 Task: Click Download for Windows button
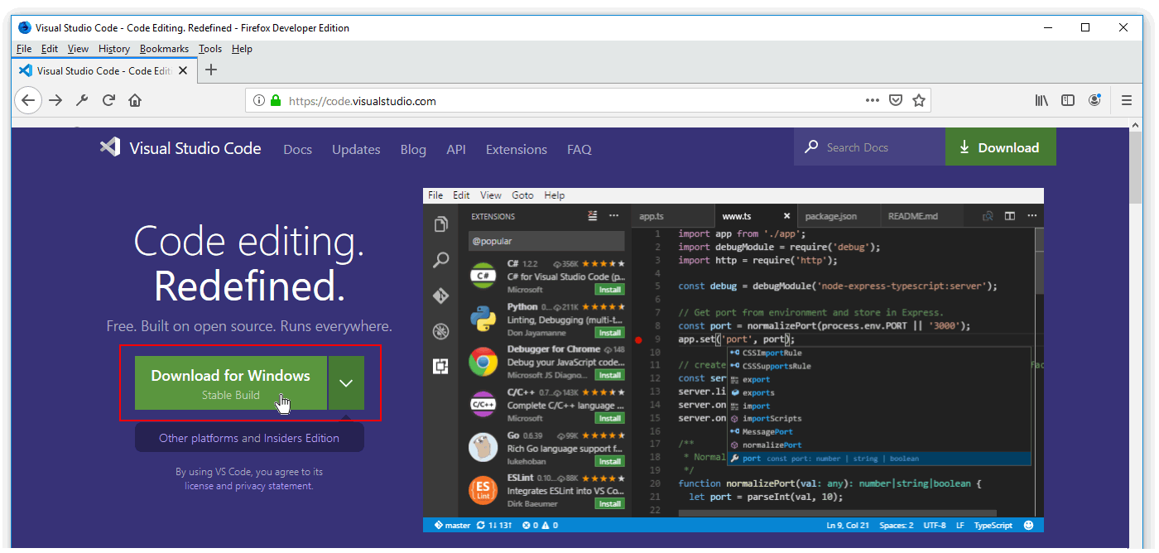tap(230, 383)
